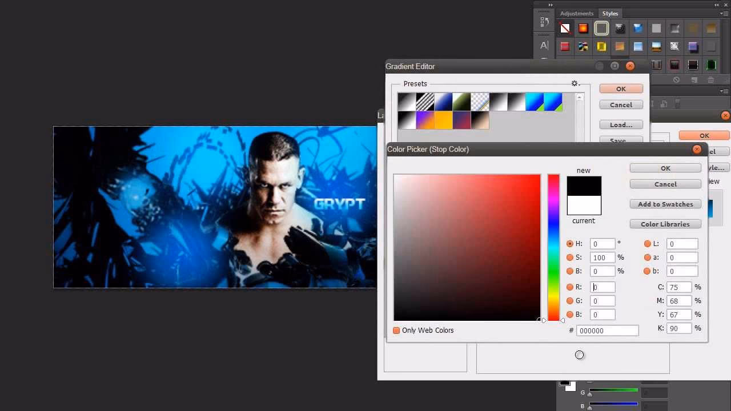Click the Load button in Gradient Editor

point(621,124)
